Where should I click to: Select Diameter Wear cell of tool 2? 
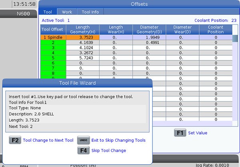point(182,42)
